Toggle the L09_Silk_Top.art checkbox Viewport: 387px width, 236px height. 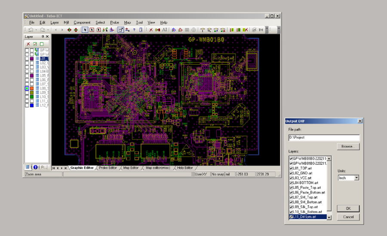click(292, 207)
